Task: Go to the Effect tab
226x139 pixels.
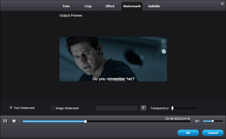Action: coord(110,6)
